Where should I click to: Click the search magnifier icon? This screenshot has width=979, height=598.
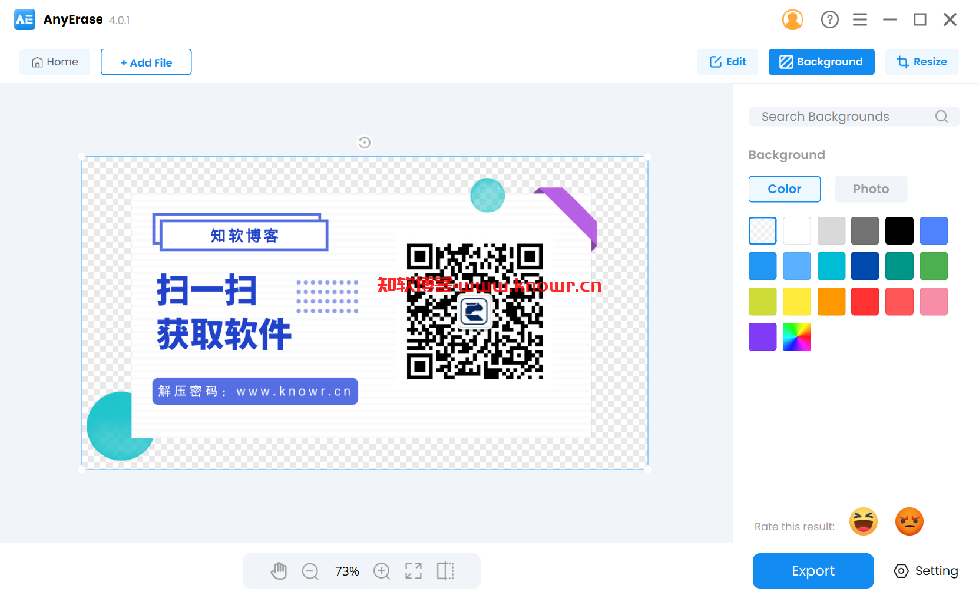pyautogui.click(x=941, y=117)
